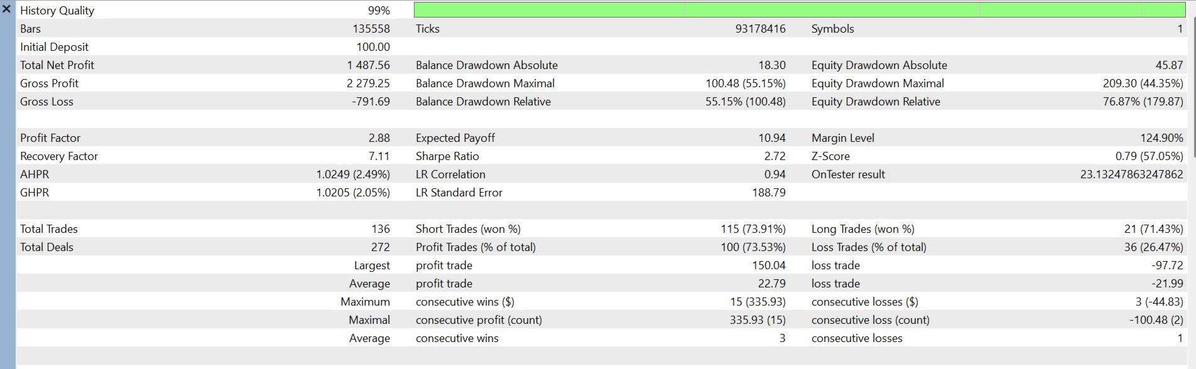The image size is (1196, 369).
Task: Select the Equity Drawdown Relative value
Action: tap(1143, 102)
